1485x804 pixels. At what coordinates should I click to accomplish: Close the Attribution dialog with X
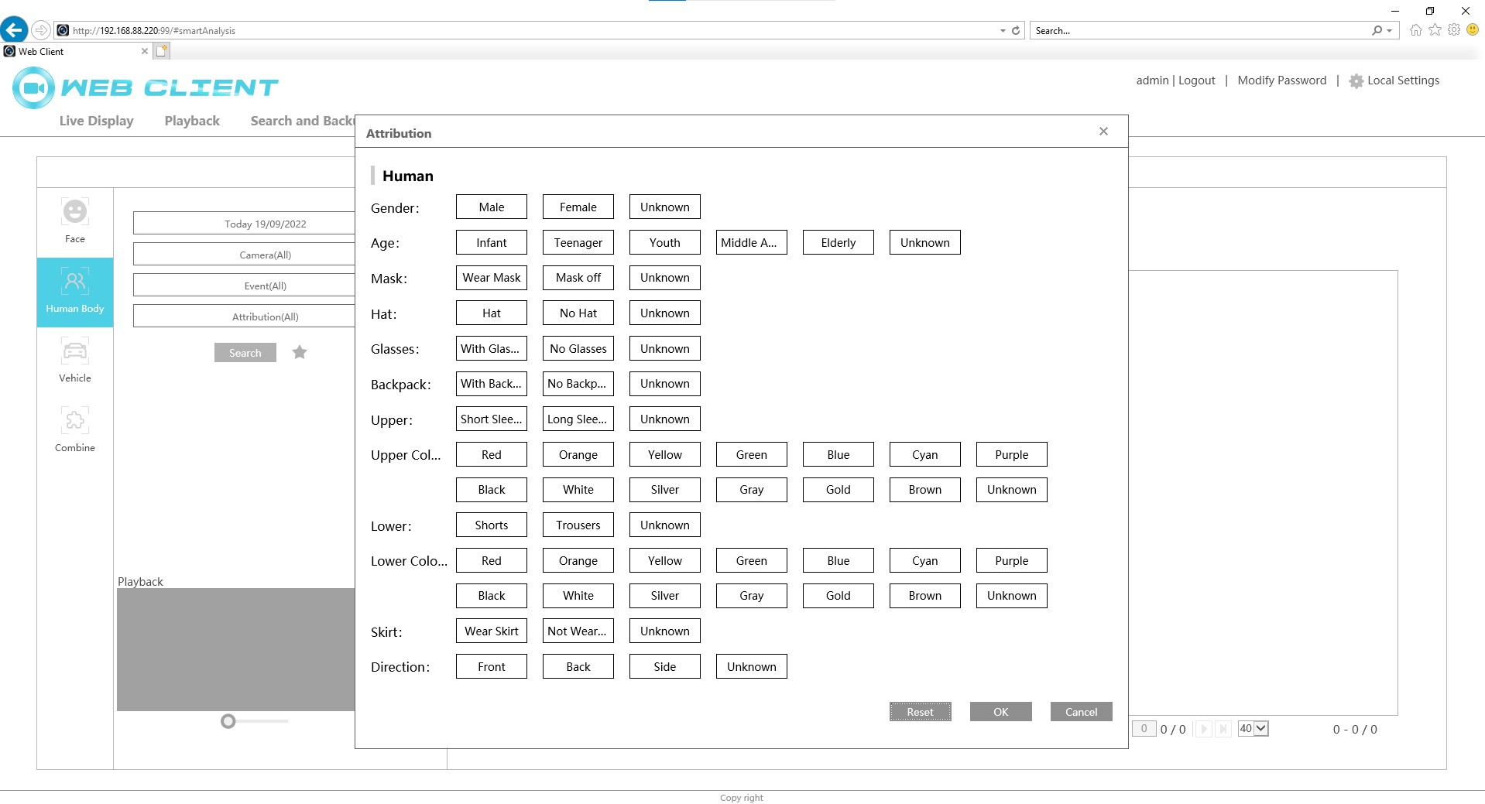click(1103, 132)
